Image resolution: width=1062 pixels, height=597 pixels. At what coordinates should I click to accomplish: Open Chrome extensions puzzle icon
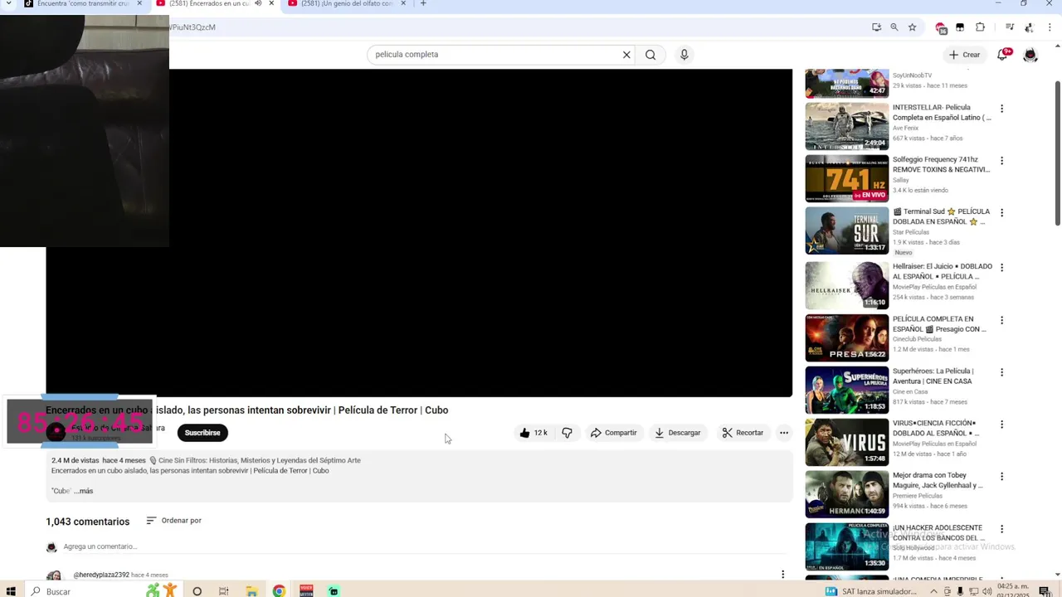point(980,27)
